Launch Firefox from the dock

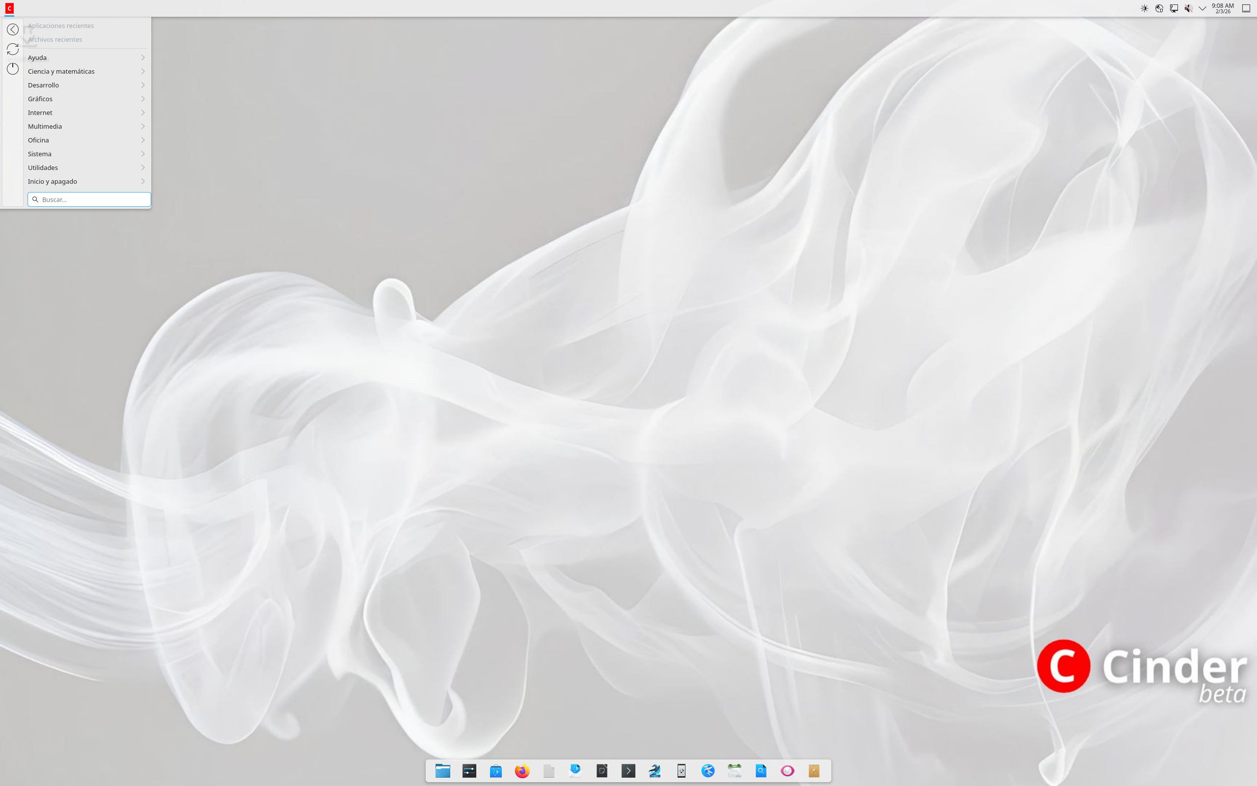pyautogui.click(x=522, y=770)
